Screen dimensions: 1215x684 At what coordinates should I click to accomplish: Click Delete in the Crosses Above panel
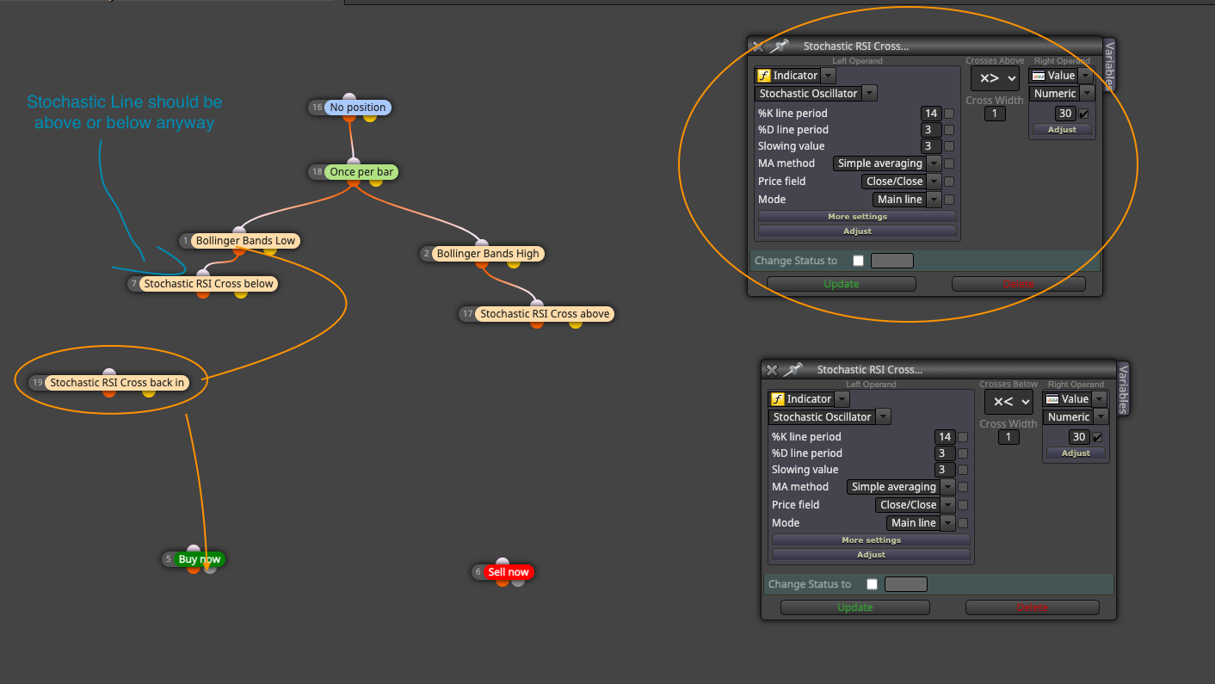[x=1019, y=284]
